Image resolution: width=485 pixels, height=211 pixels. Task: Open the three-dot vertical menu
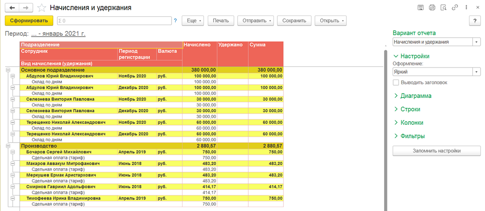465,8
